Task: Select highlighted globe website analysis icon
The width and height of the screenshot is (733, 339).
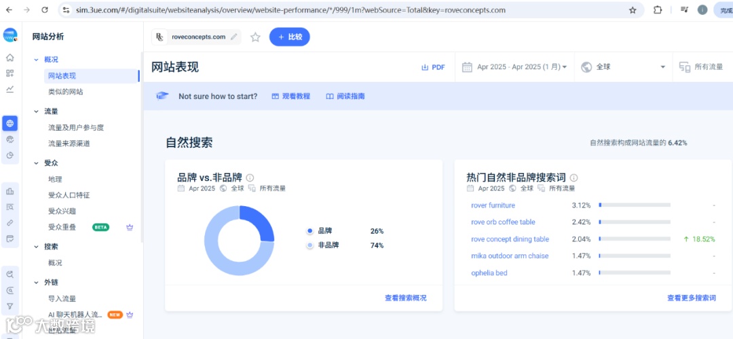Action: pyautogui.click(x=10, y=123)
